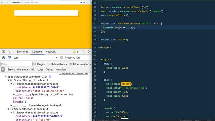Click the length: 1 property

click(x=19, y=102)
